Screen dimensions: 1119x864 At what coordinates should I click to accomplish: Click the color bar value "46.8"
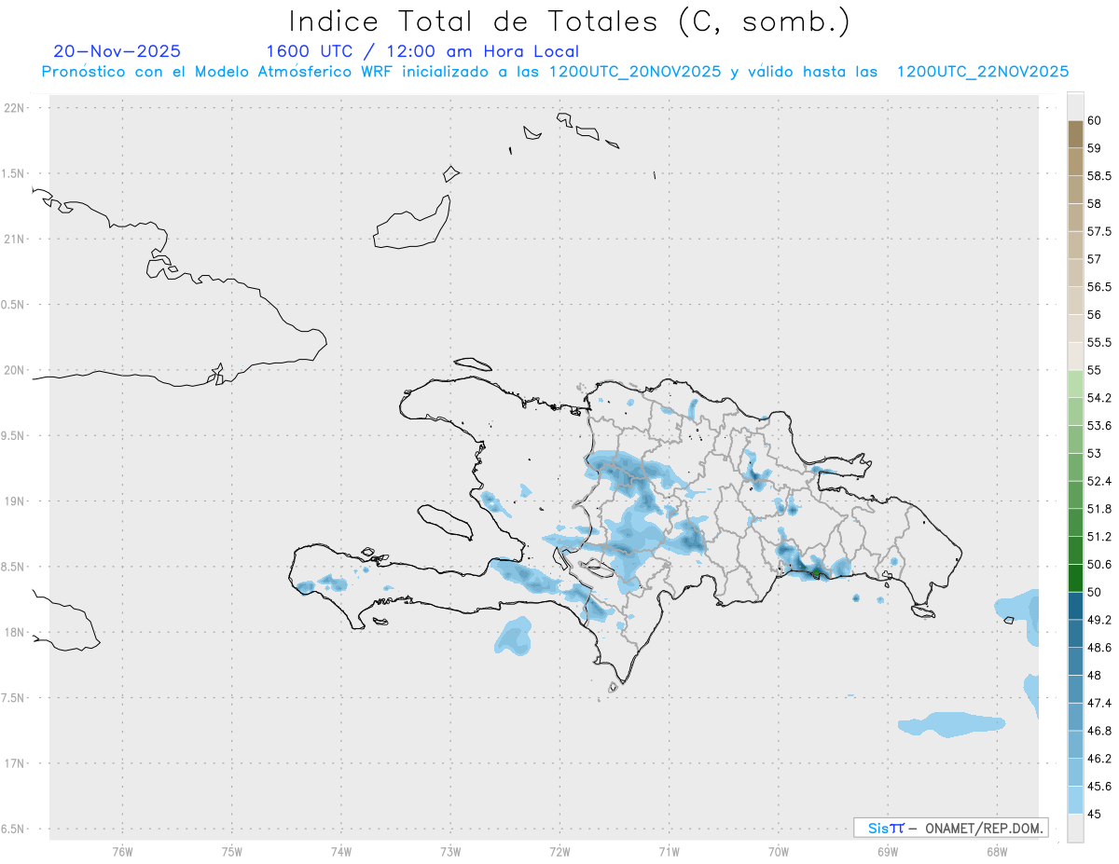point(1099,731)
